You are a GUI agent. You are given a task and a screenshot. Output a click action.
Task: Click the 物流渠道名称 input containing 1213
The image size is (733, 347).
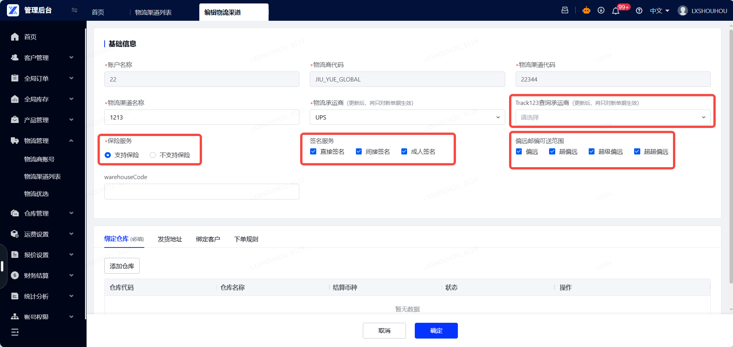point(202,118)
